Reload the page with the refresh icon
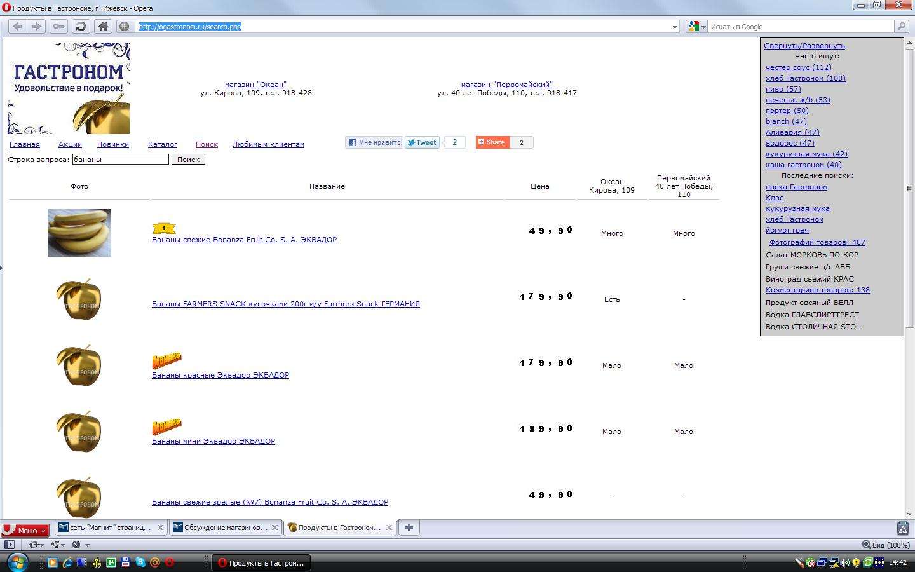The image size is (915, 572). coord(80,26)
